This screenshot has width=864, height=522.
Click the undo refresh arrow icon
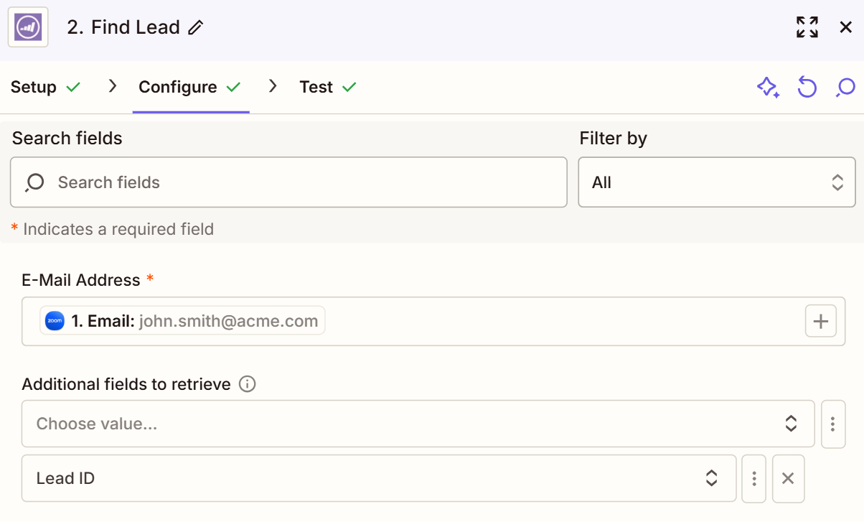point(807,88)
